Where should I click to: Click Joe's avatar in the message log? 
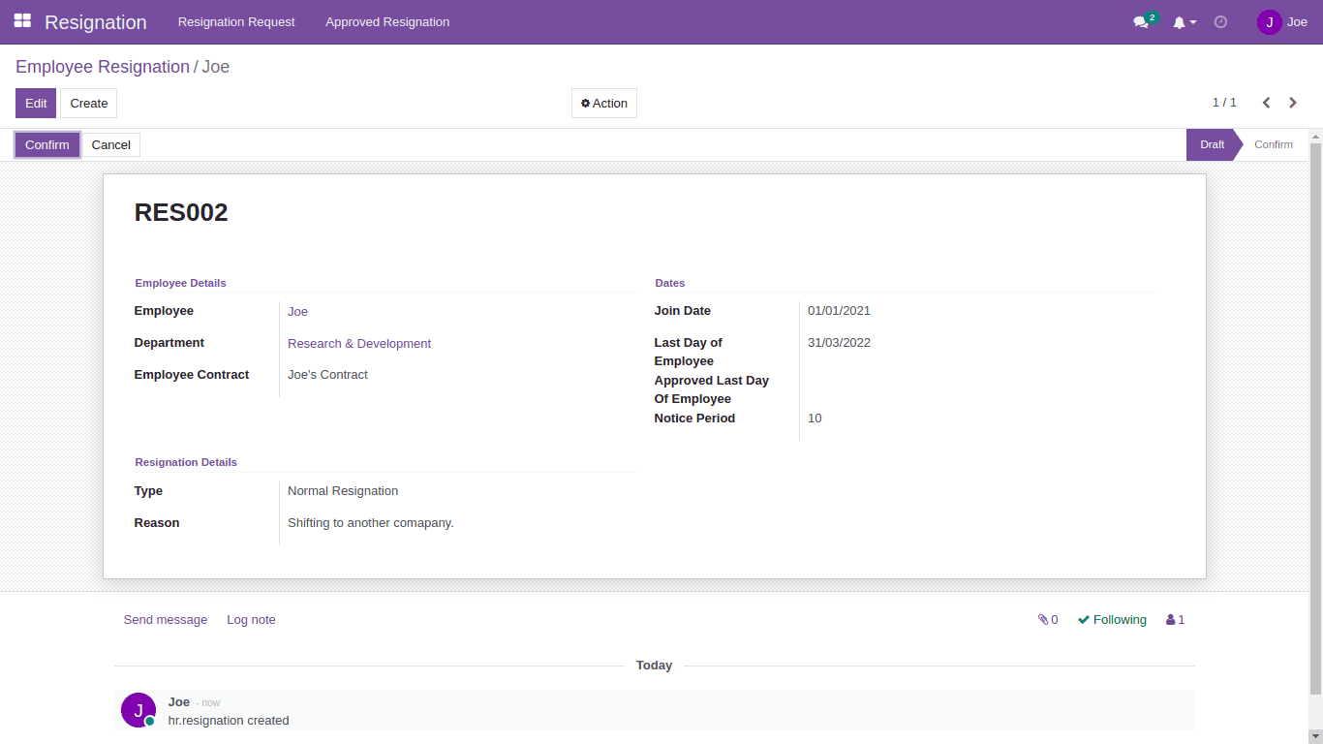[x=138, y=709]
